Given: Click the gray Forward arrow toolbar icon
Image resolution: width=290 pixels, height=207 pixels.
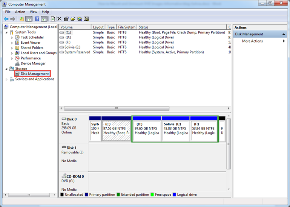Looking at the screenshot, I should point(13,19).
